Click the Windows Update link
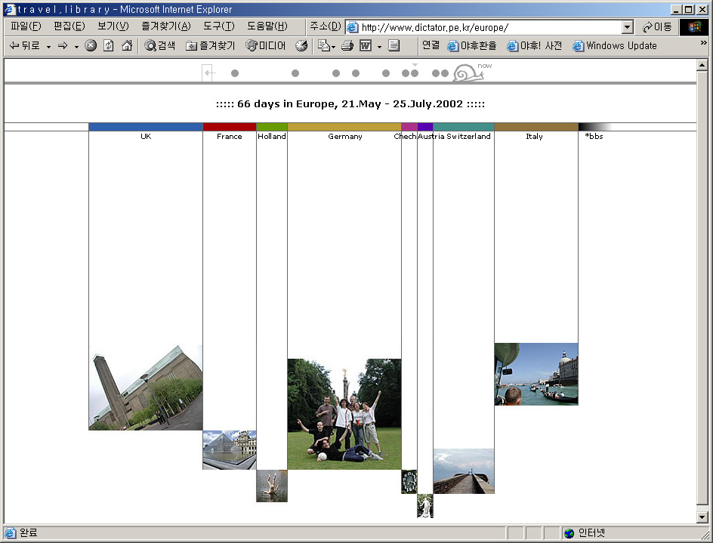The width and height of the screenshot is (713, 543). click(615, 45)
